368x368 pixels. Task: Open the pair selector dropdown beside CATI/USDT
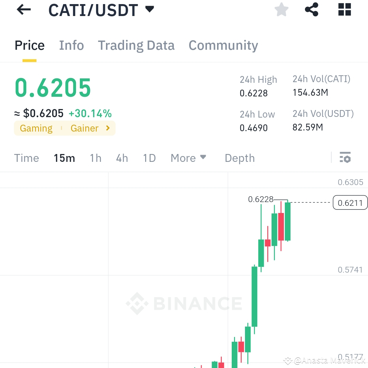(149, 10)
